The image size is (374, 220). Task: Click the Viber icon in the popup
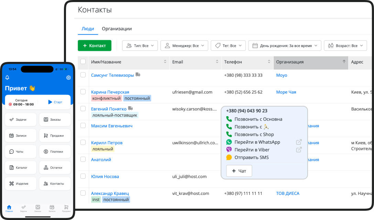(x=228, y=149)
